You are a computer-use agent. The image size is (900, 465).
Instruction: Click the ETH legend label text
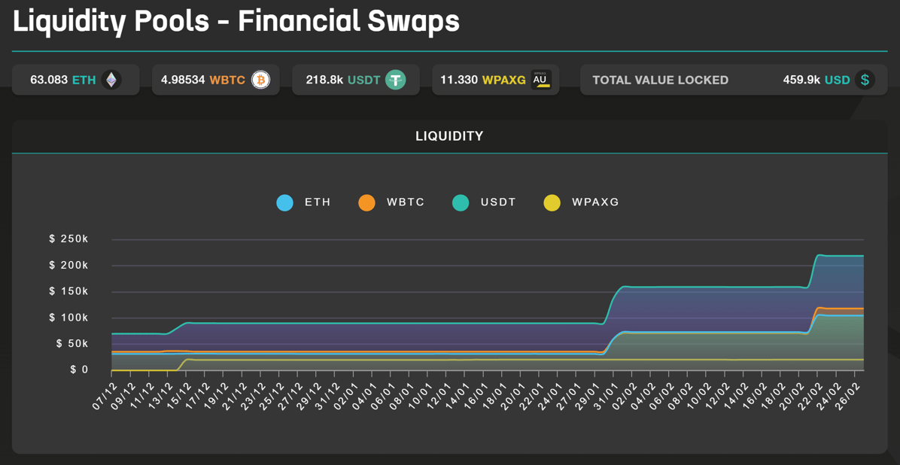[316, 202]
